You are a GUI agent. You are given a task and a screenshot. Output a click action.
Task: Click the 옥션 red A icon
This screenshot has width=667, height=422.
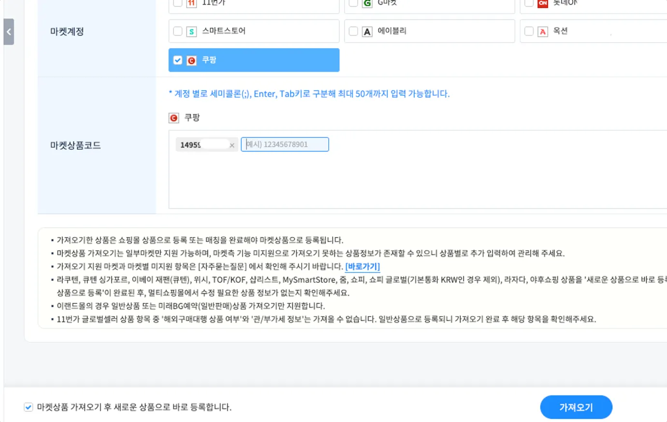pyautogui.click(x=543, y=32)
